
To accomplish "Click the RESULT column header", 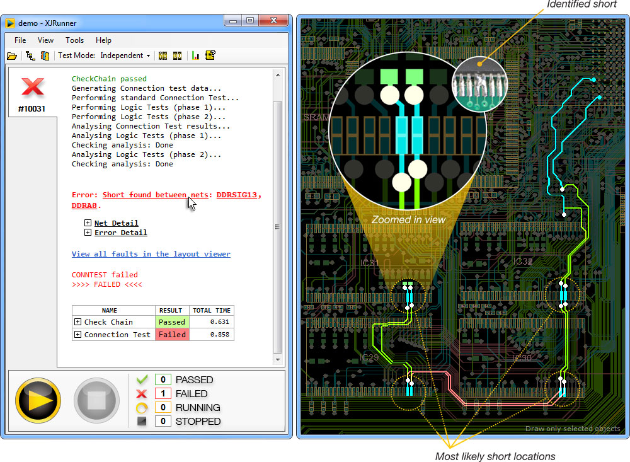I will [171, 310].
